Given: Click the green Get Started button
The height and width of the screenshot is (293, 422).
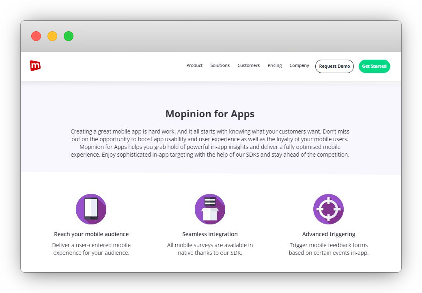Looking at the screenshot, I should (375, 66).
